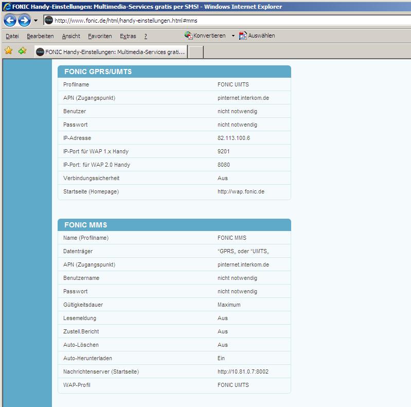
Task: Select WAP 2.0 port value 8080
Action: tap(223, 165)
